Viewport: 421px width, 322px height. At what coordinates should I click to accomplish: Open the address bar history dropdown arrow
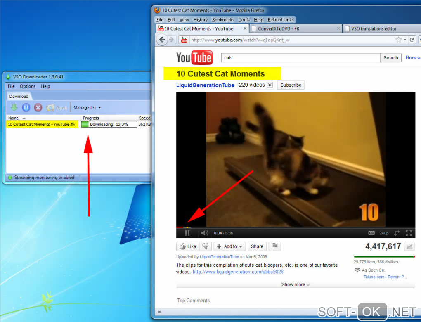tap(405, 40)
